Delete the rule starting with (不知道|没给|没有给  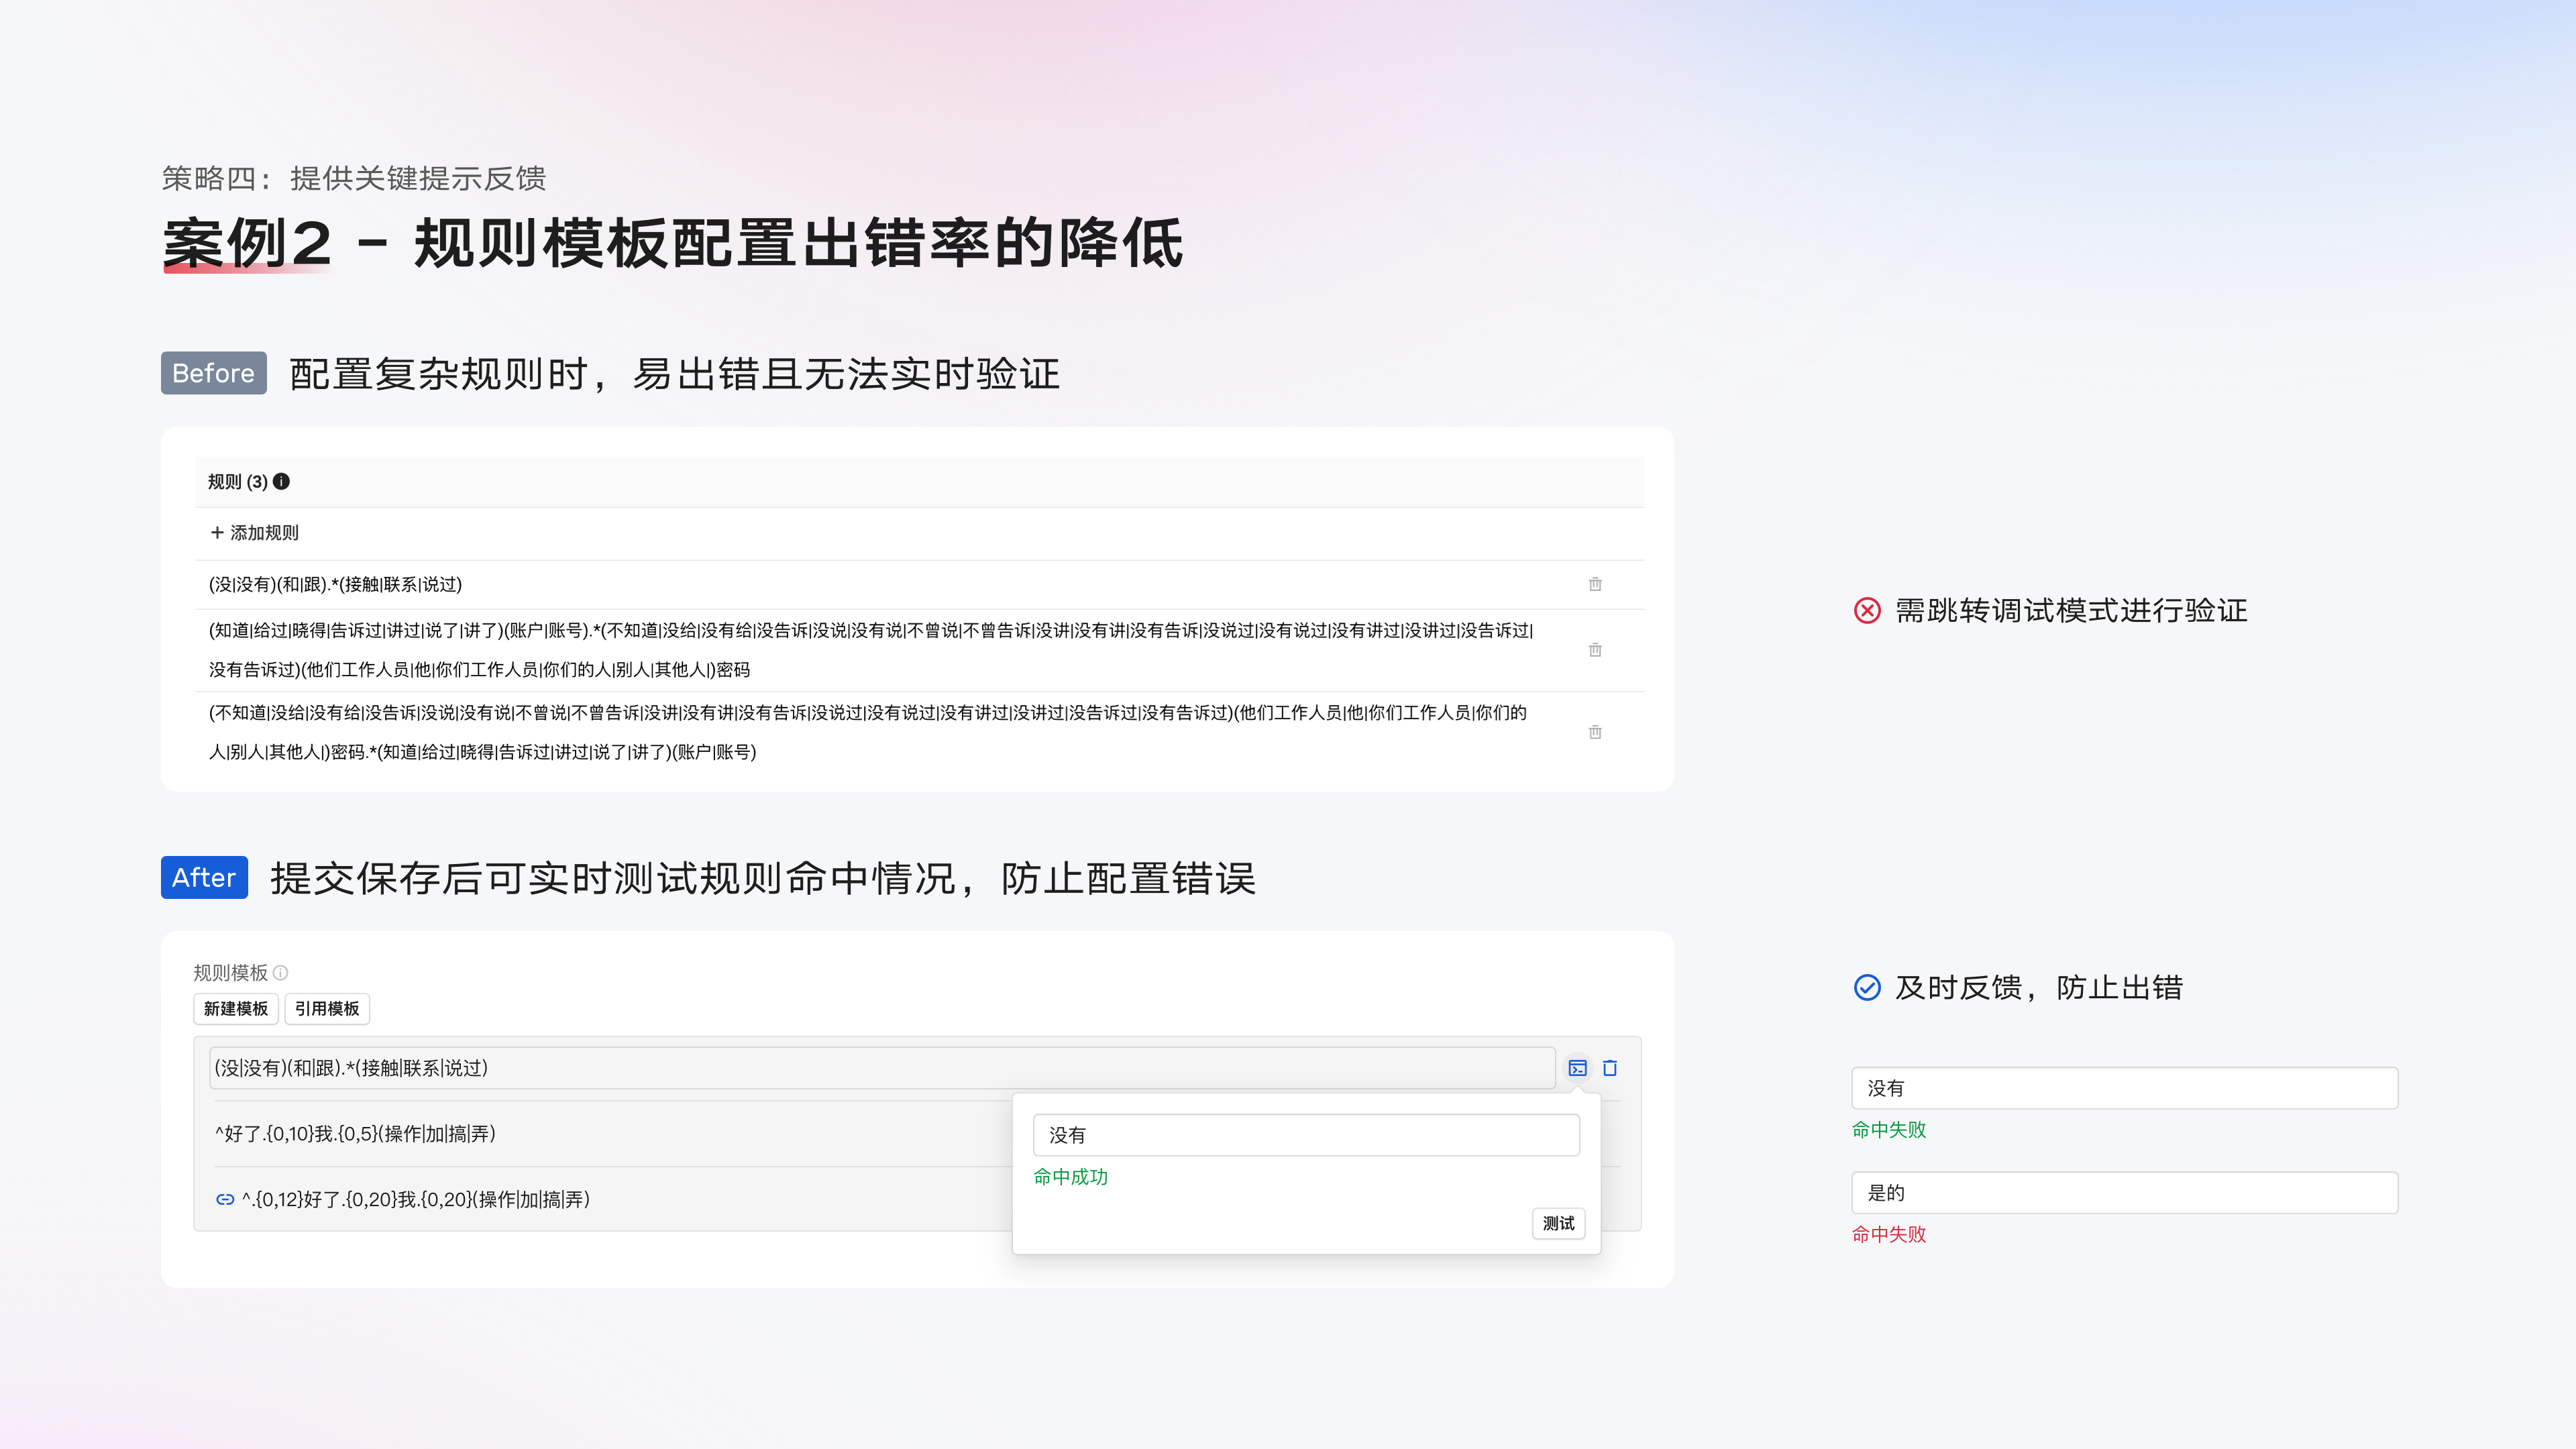(1595, 732)
